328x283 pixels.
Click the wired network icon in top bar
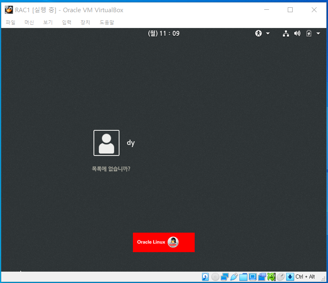(286, 33)
